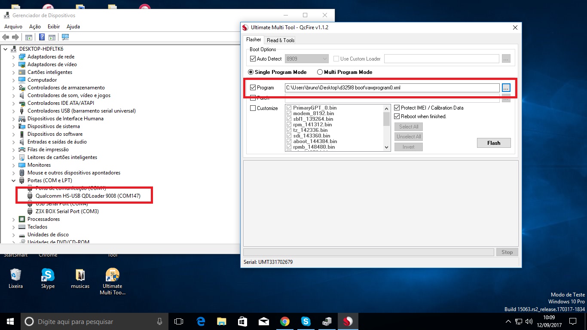The width and height of the screenshot is (587, 330).
Task: Switch to the Read & Tools tab
Action: (281, 40)
